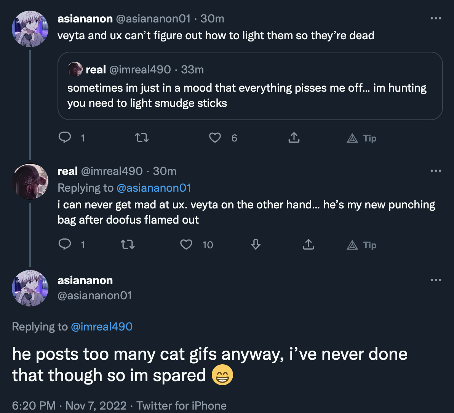Like the tweet with 10 likes

[x=186, y=245]
